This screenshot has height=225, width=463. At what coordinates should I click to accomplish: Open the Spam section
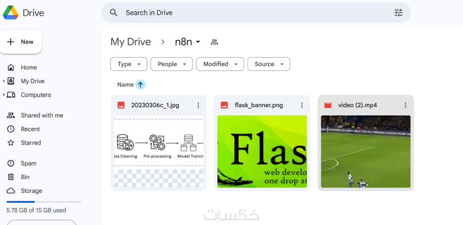click(29, 164)
